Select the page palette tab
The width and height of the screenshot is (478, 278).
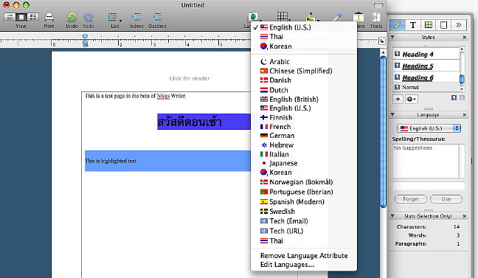point(443,25)
